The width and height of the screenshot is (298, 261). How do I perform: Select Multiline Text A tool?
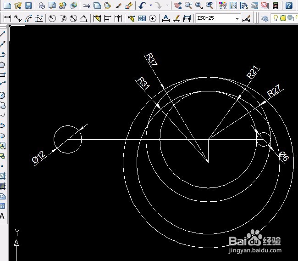tap(2, 216)
